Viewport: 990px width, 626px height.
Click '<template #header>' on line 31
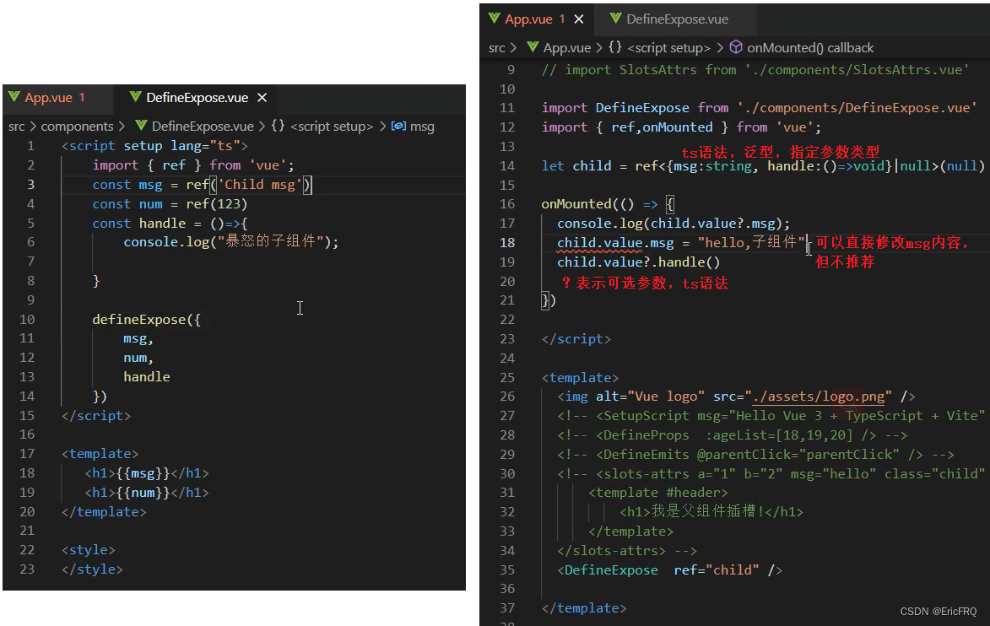pyautogui.click(x=658, y=492)
